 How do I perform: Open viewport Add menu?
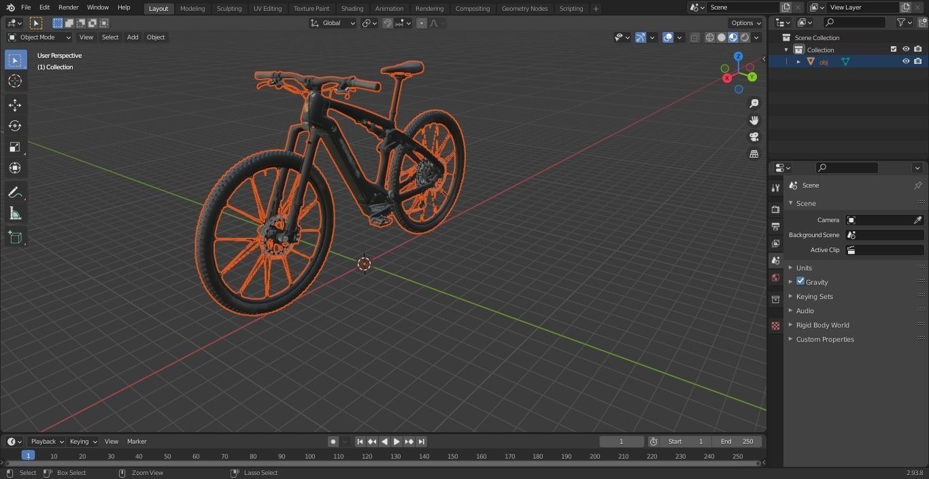[x=133, y=37]
